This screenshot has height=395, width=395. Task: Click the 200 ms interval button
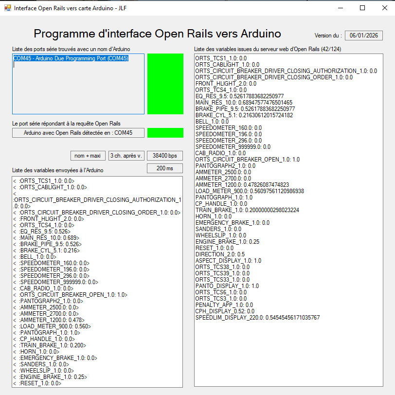point(165,168)
